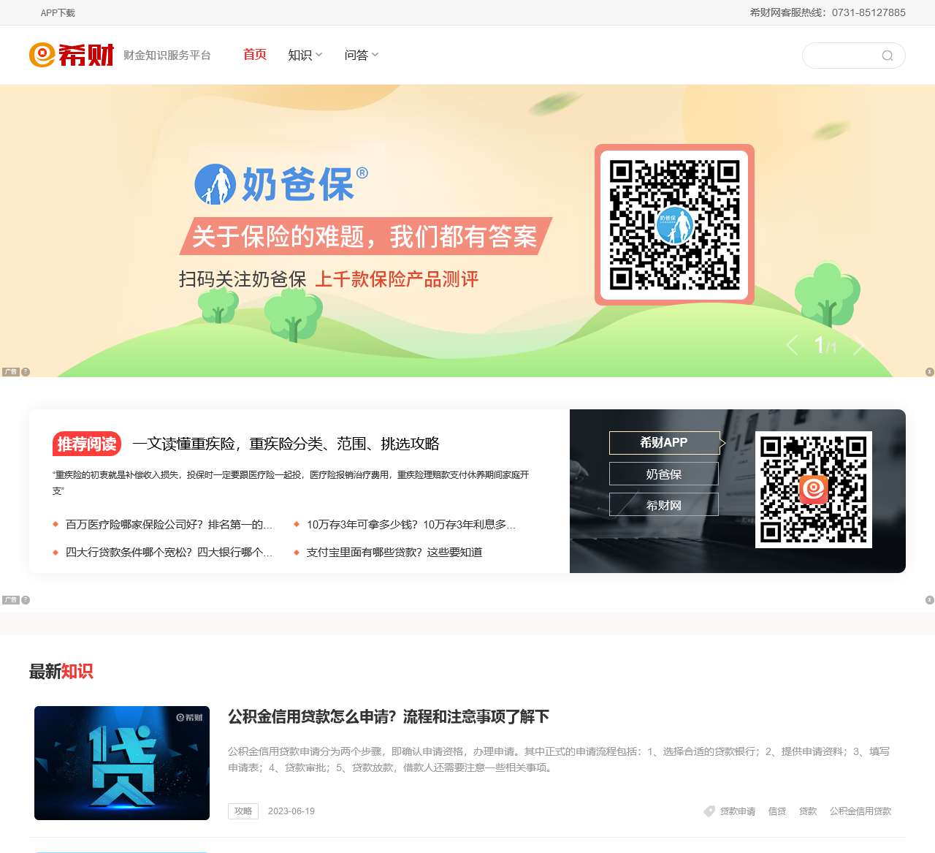935x853 pixels.
Task: Open article 一文读懂重疾险 headline
Action: 286,444
